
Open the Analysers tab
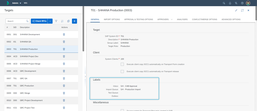click(x=182, y=19)
